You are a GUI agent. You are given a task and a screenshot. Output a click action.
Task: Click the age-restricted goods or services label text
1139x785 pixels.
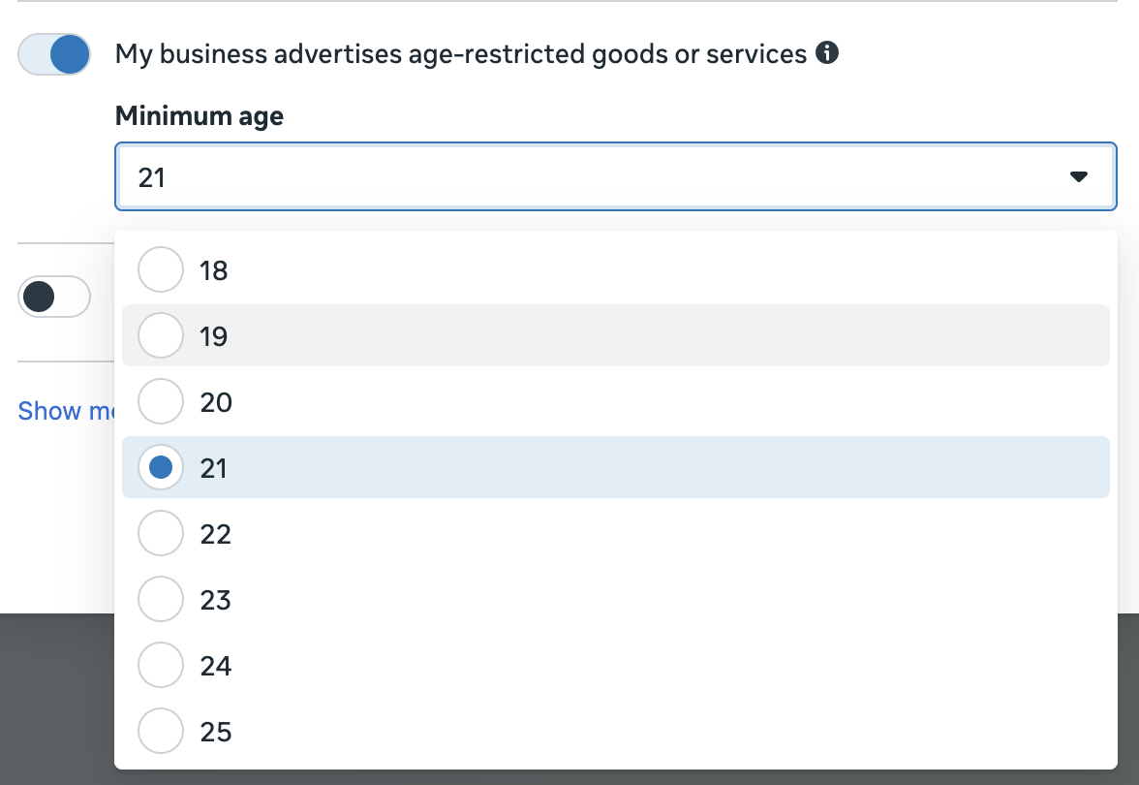(x=460, y=54)
